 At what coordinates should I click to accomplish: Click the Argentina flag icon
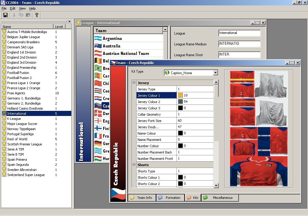(98, 38)
